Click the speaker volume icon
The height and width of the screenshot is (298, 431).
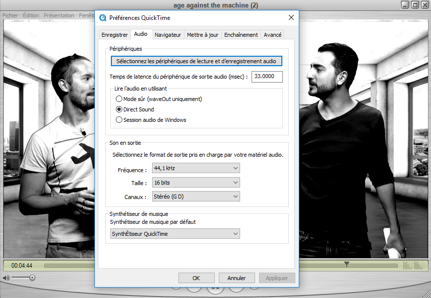tap(6, 277)
